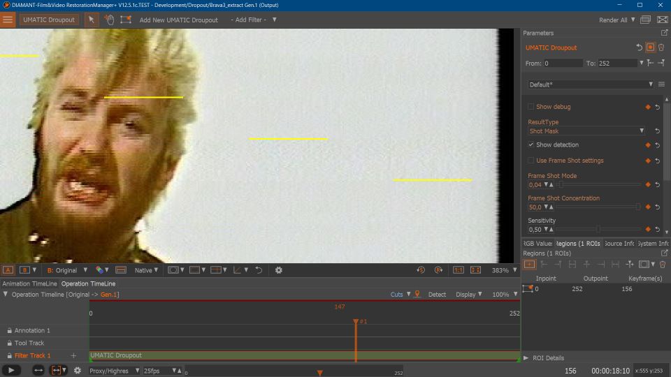
Task: Reset the Sensitivity parameter
Action: (x=657, y=230)
